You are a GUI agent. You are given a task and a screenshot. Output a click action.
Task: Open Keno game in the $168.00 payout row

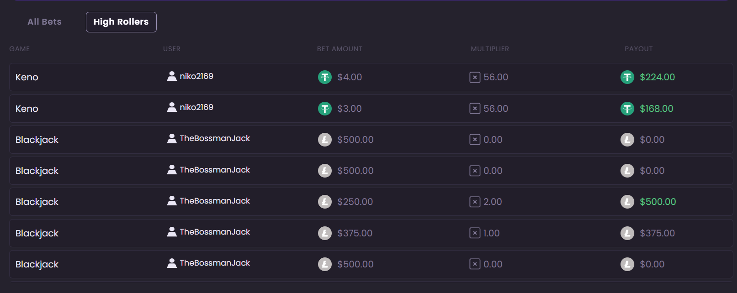coord(27,109)
